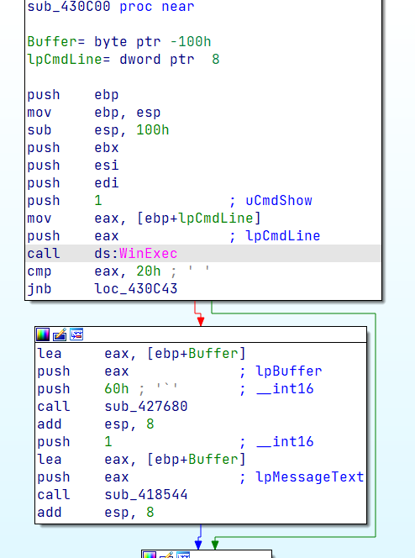Click 'call sub_427680' target

[x=146, y=407]
